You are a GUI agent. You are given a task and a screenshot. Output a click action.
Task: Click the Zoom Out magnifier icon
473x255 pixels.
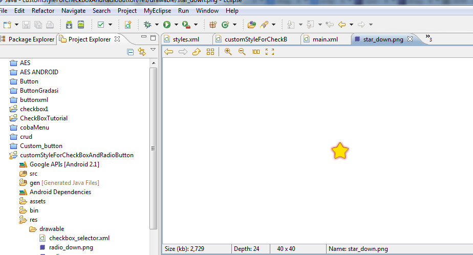[x=242, y=52]
